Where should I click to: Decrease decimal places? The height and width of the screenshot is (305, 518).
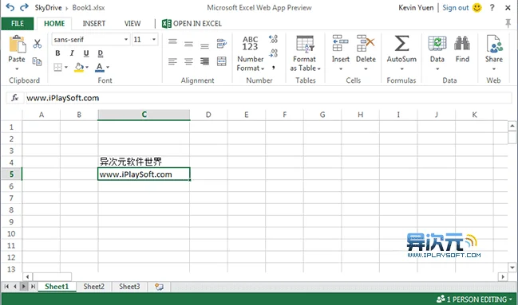[274, 53]
